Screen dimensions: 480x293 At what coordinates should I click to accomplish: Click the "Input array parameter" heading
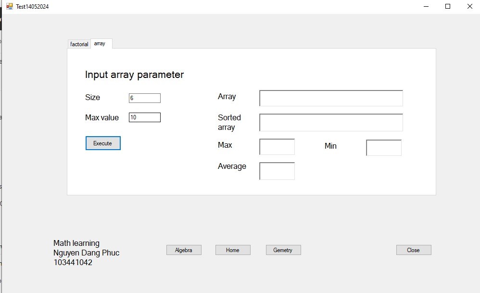134,75
